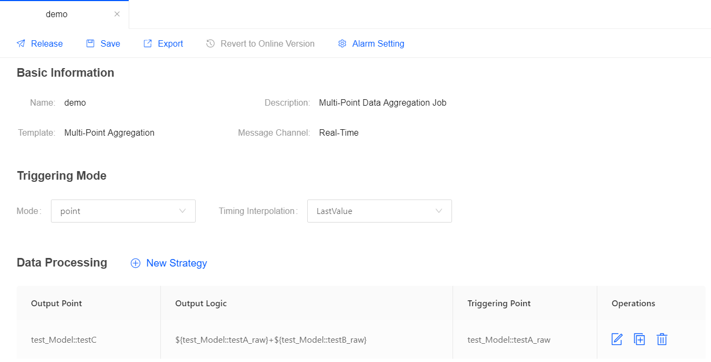711x362 pixels.
Task: Click the Revert to Online Version option
Action: [x=267, y=44]
